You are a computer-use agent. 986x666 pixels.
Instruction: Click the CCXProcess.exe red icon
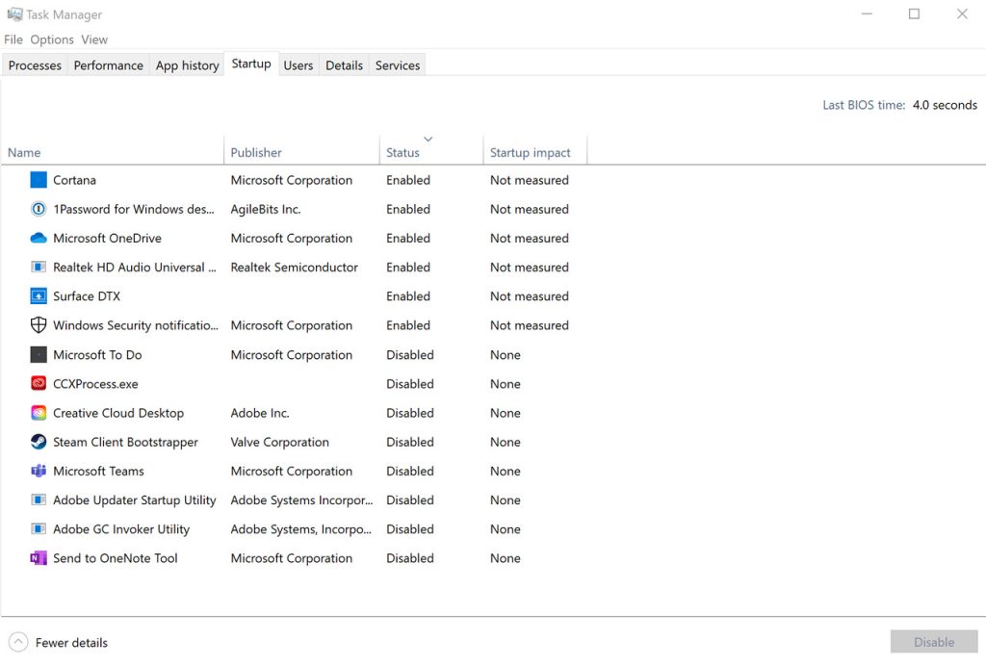point(39,383)
